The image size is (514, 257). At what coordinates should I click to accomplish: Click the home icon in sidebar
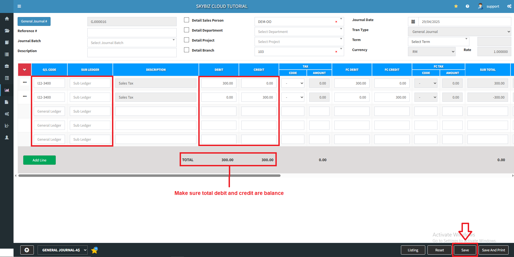point(7,19)
